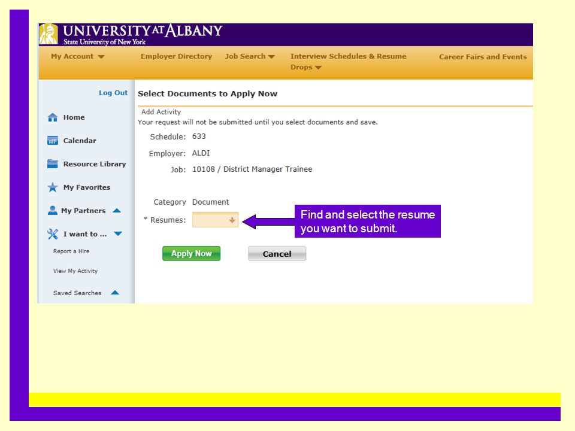Open the Job Search menu
Screen dimensions: 575x431
[x=250, y=56]
